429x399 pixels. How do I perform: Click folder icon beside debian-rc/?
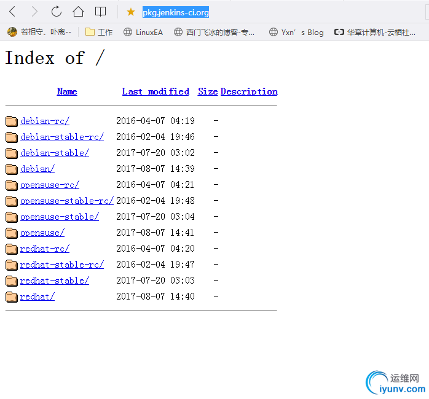coord(12,122)
